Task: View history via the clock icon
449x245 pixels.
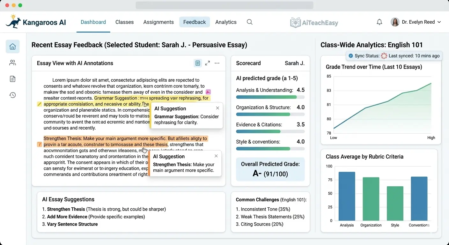Action: pyautogui.click(x=12, y=95)
